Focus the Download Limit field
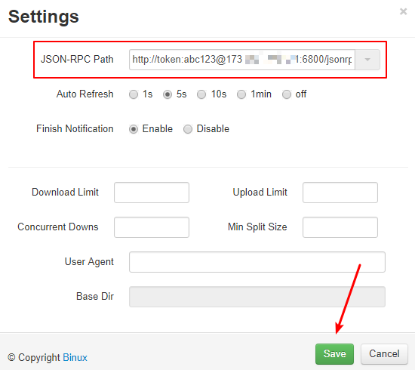This screenshot has height=370, width=415. [x=152, y=193]
